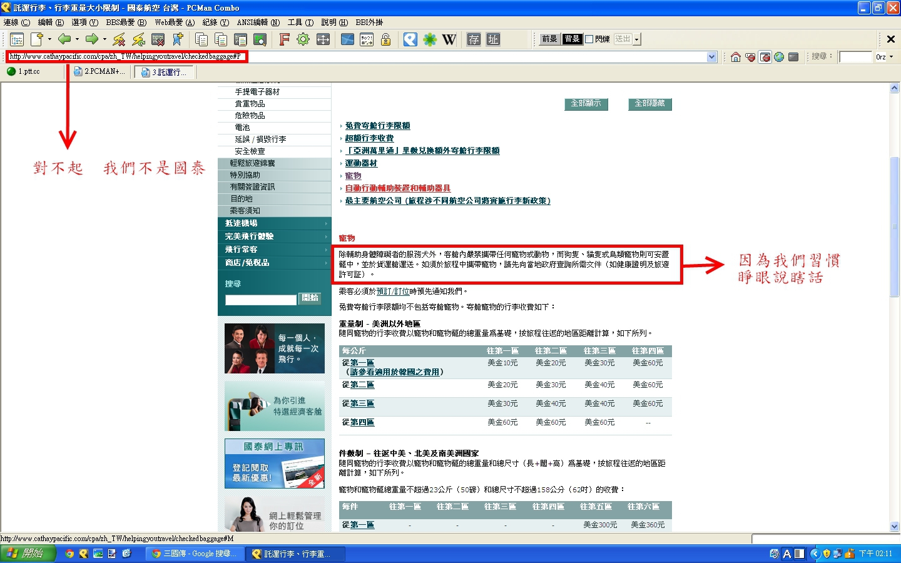This screenshot has height=563, width=901.
Task: Open the Web最愛 menu
Action: coord(175,23)
